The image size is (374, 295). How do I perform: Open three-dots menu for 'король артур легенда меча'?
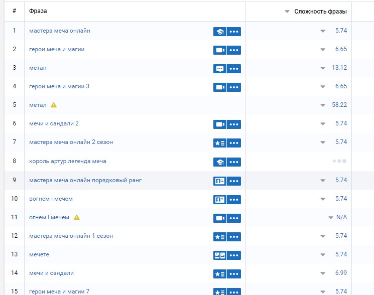pos(234,162)
